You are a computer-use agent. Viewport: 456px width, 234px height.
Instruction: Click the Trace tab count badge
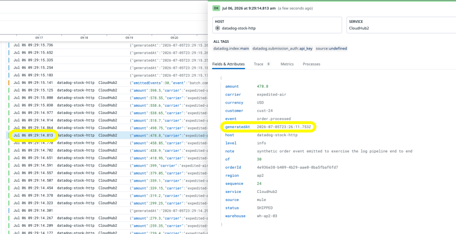(x=268, y=64)
